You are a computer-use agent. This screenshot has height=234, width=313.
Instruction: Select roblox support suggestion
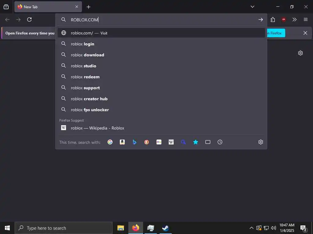coord(161,87)
